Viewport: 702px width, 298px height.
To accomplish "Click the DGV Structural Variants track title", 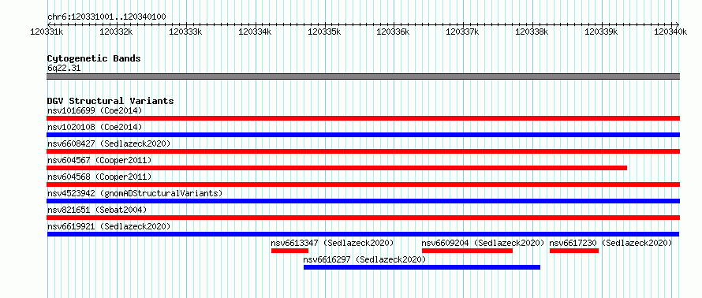I will coord(110,101).
